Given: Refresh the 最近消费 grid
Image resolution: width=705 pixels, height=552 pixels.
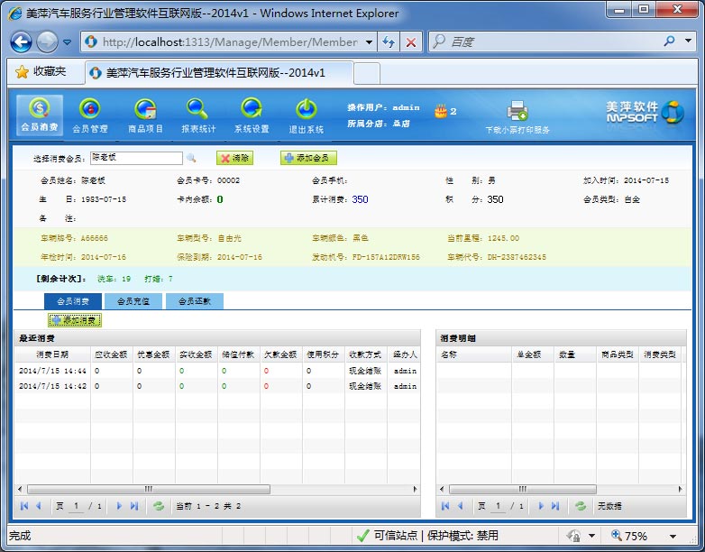Looking at the screenshot, I should 160,507.
